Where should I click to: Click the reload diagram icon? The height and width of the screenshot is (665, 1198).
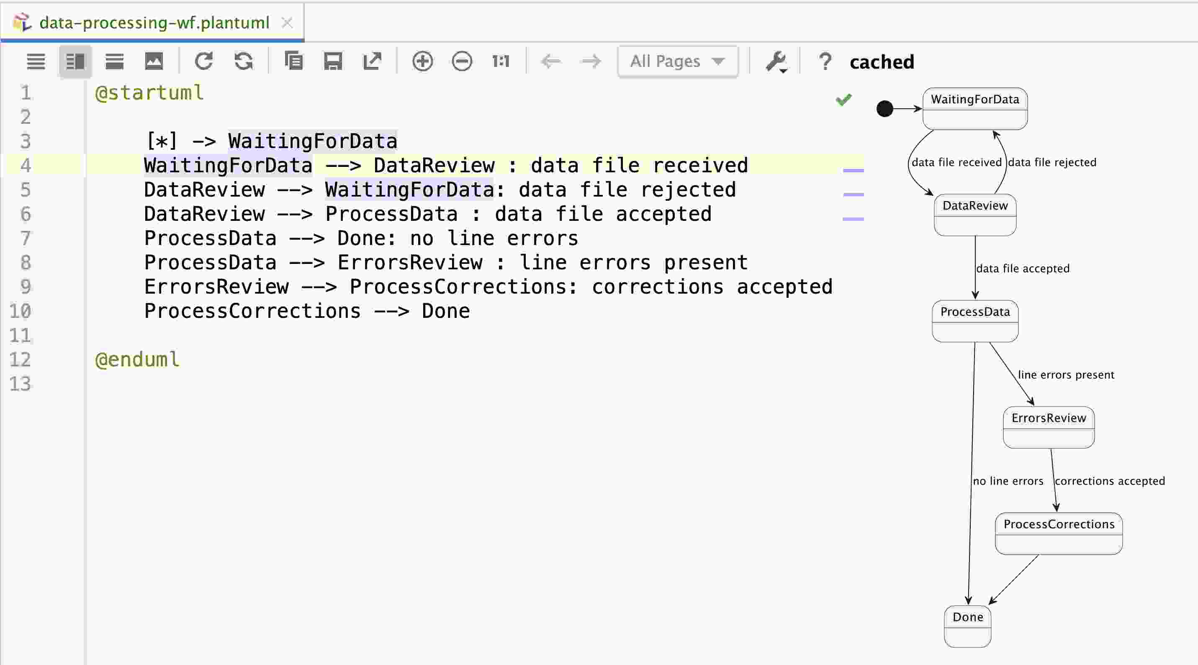point(204,61)
